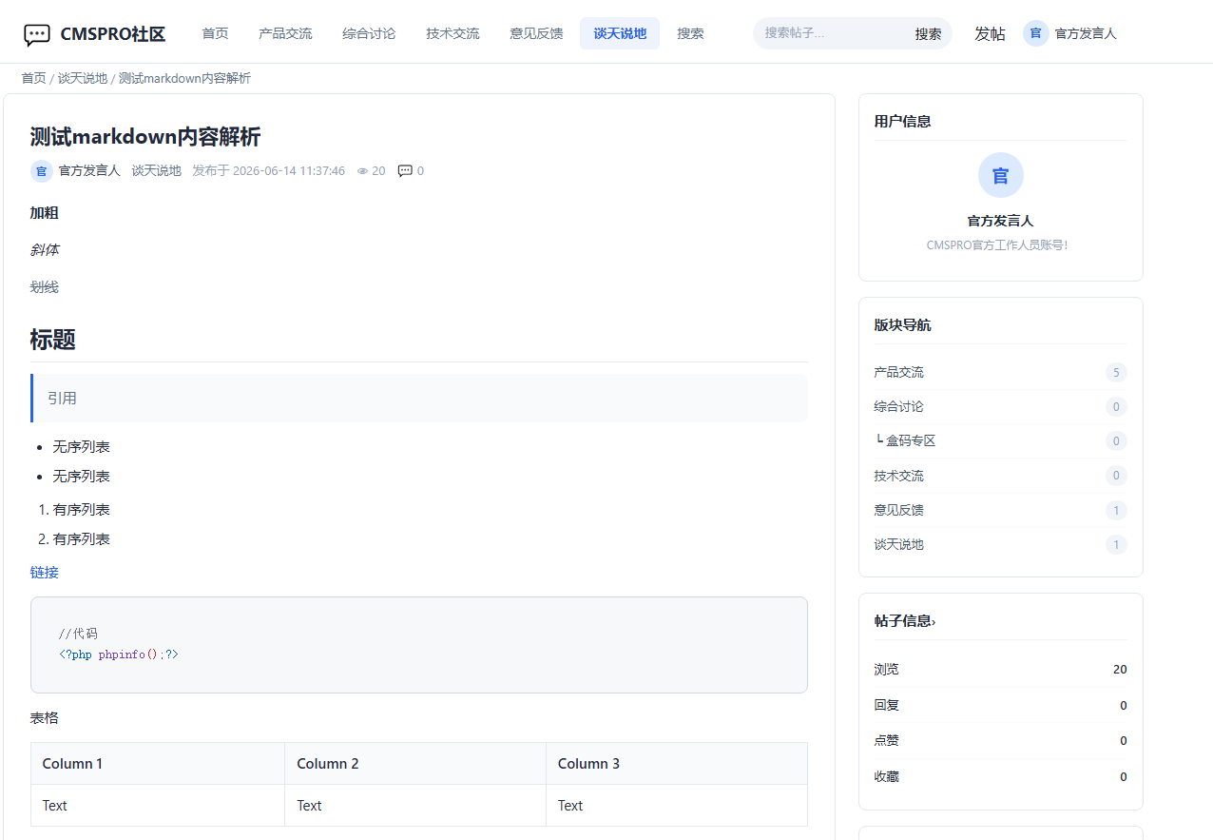Open 综合讨论 in the 版块导航 sidebar

coord(899,406)
